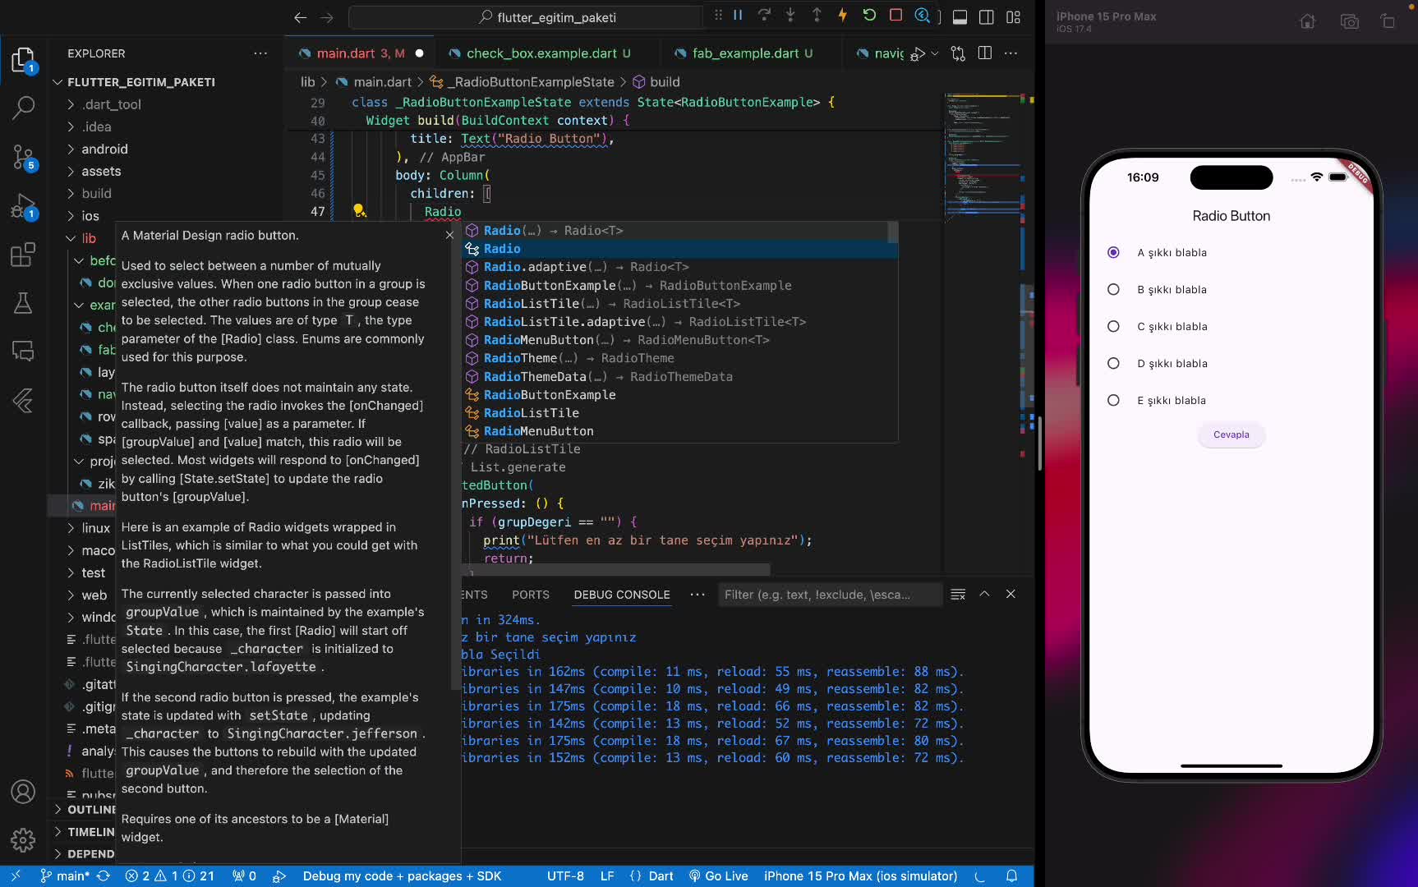Viewport: 1418px width, 887px height.
Task: Open the Explorer view in activity bar
Action: (23, 60)
